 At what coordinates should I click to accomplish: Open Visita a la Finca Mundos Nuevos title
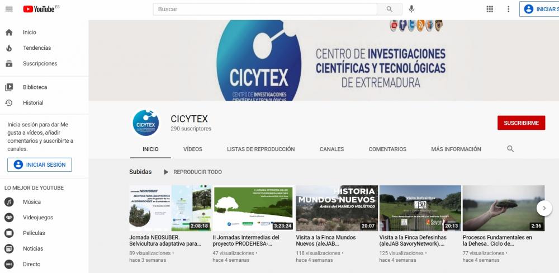[326, 241]
